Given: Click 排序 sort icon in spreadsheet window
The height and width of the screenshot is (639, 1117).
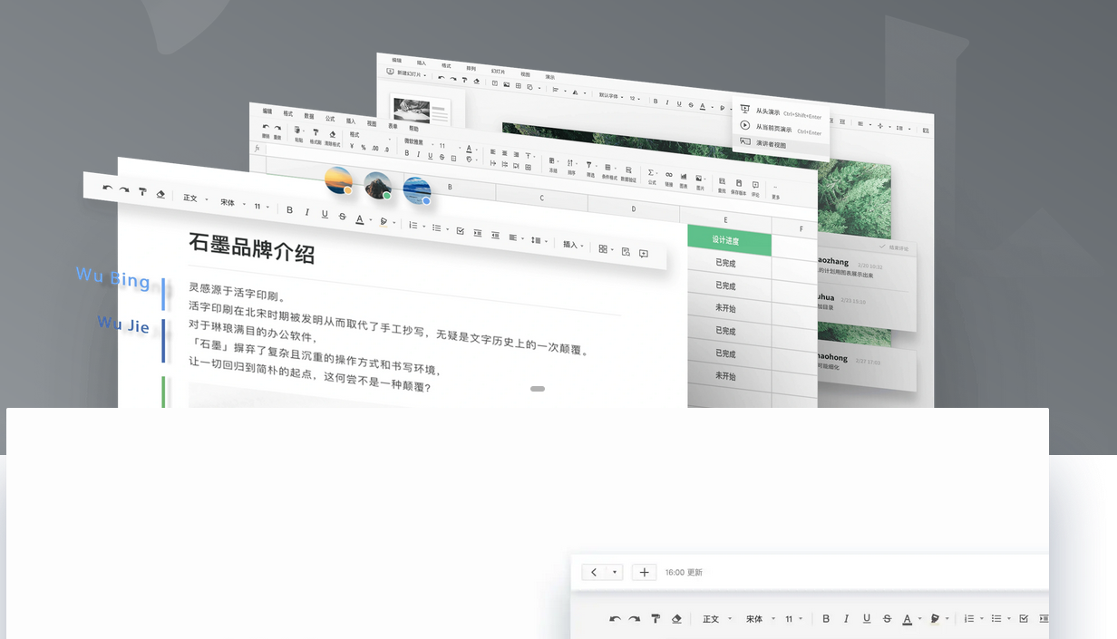Looking at the screenshot, I should (571, 164).
